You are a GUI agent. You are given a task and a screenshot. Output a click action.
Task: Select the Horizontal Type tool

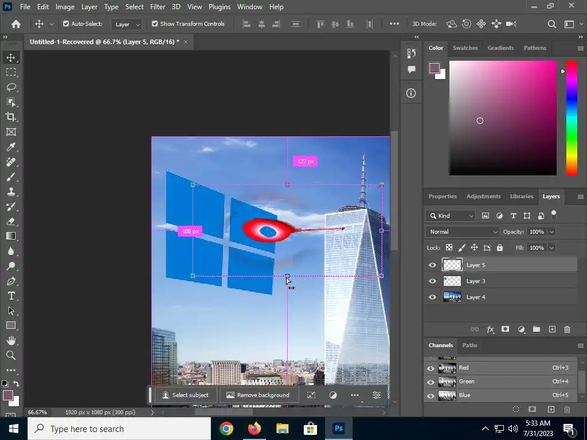click(11, 296)
